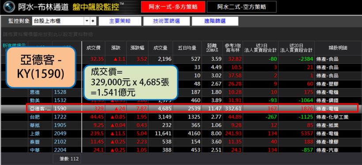Click 傳產-化學工業 category cell
Viewport: 362px width, 165px height.
pos(332,117)
